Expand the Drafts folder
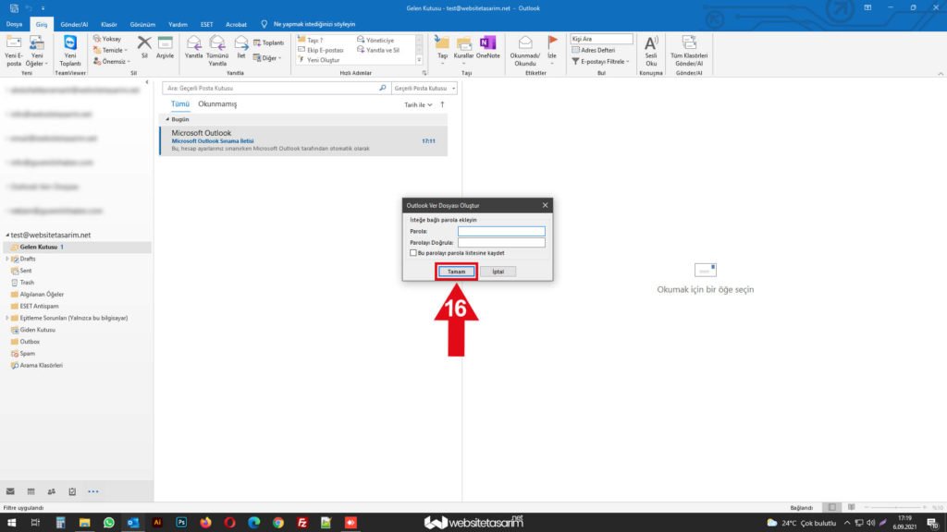This screenshot has height=532, width=947. (x=7, y=260)
